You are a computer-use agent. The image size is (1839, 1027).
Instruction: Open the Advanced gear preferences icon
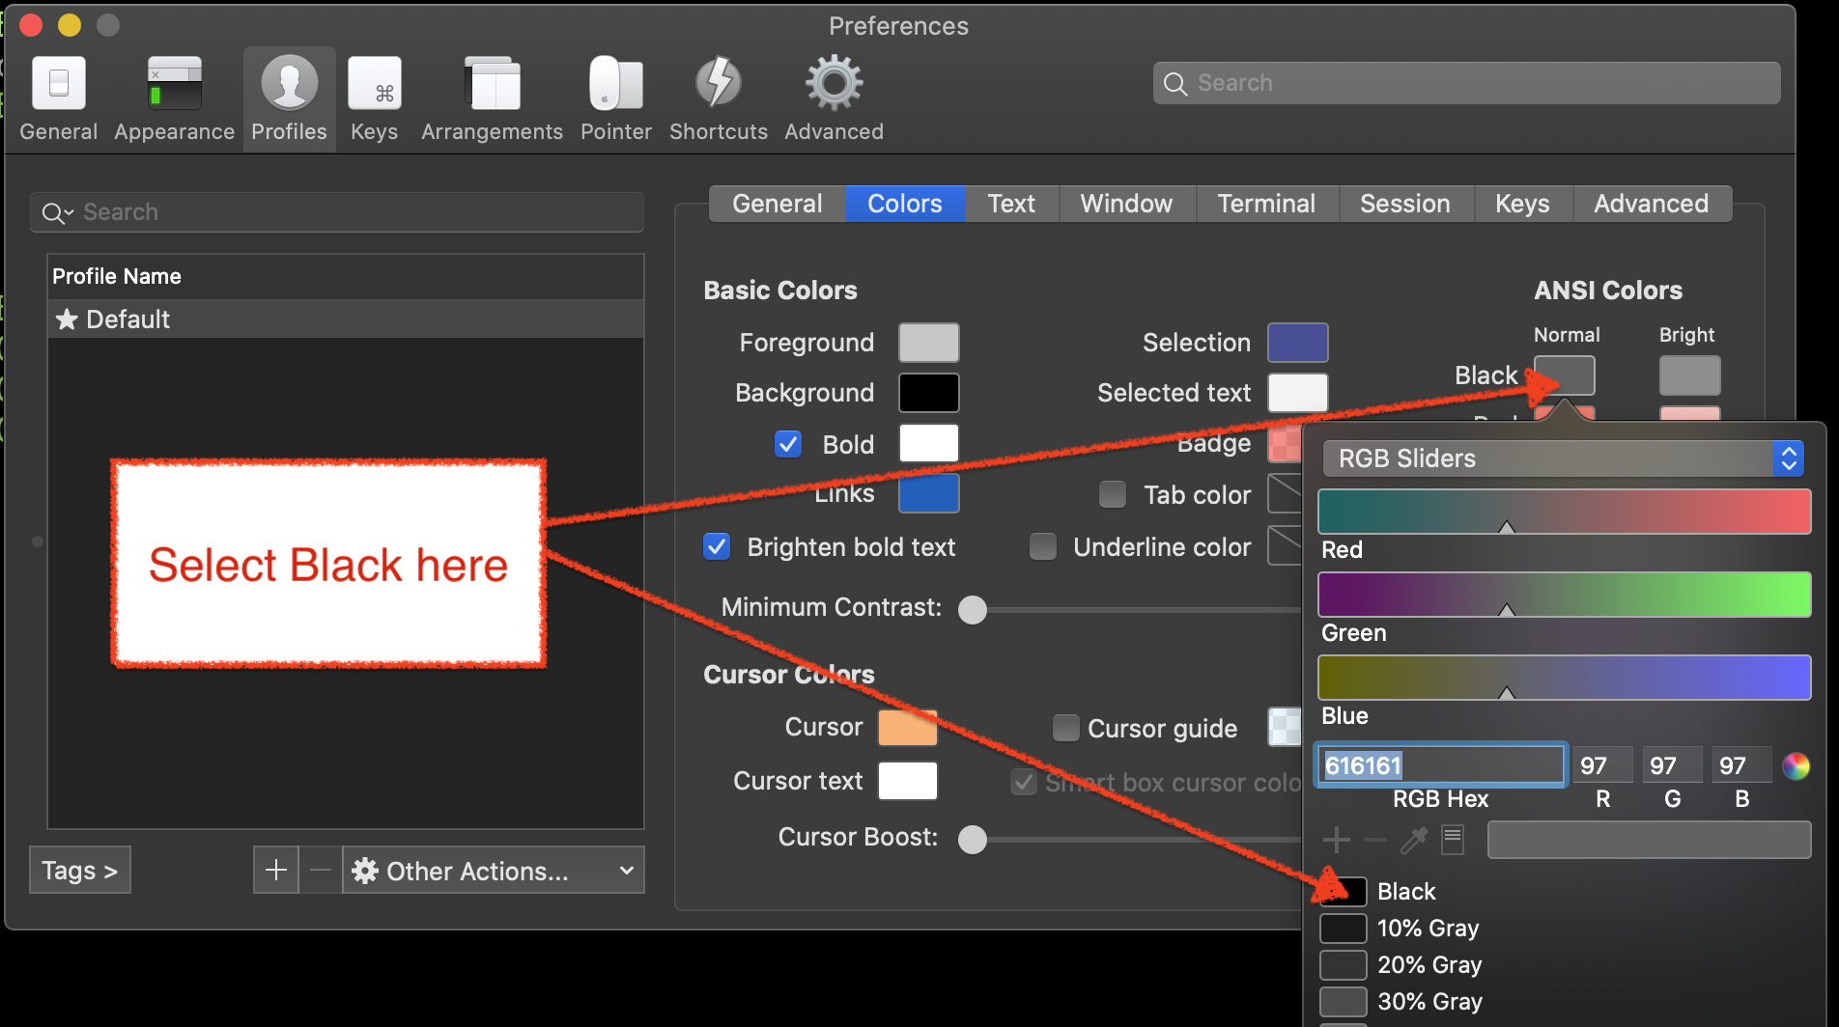834,97
